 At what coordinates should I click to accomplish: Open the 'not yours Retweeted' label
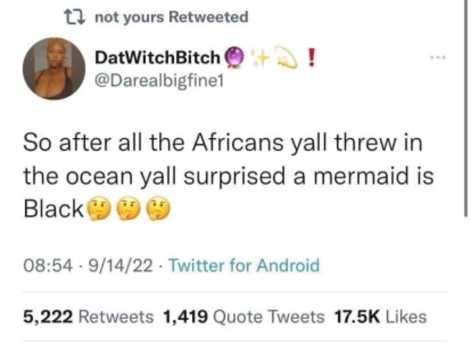172,17
